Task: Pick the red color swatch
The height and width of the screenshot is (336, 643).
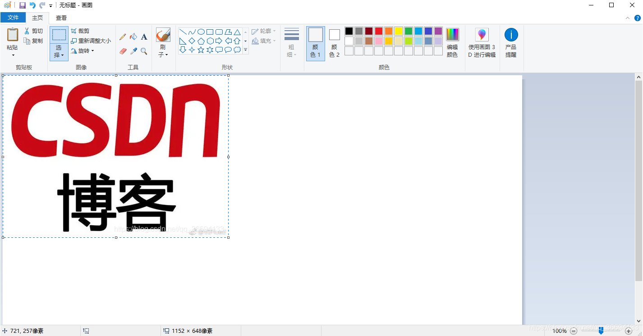Action: [x=379, y=31]
